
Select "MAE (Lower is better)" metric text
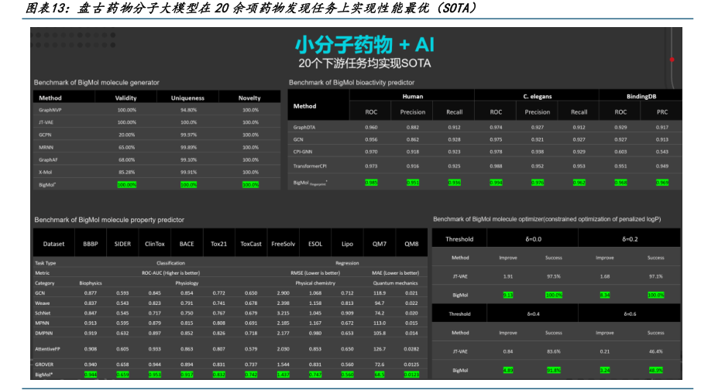click(x=395, y=273)
